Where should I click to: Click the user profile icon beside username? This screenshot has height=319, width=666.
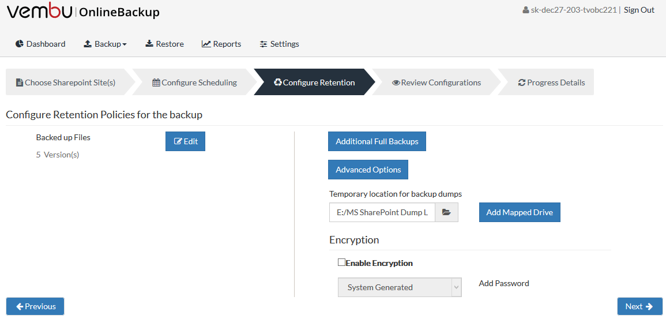526,10
